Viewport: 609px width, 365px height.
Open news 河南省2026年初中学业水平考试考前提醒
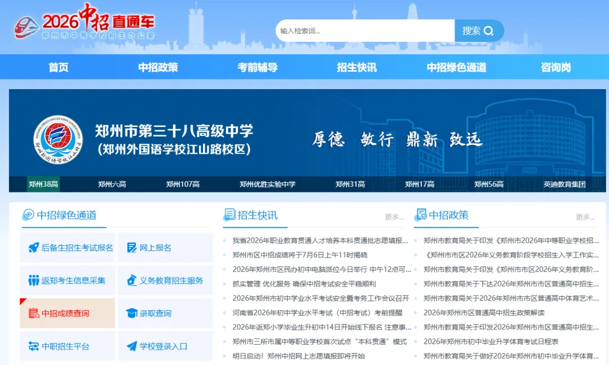[x=317, y=313]
